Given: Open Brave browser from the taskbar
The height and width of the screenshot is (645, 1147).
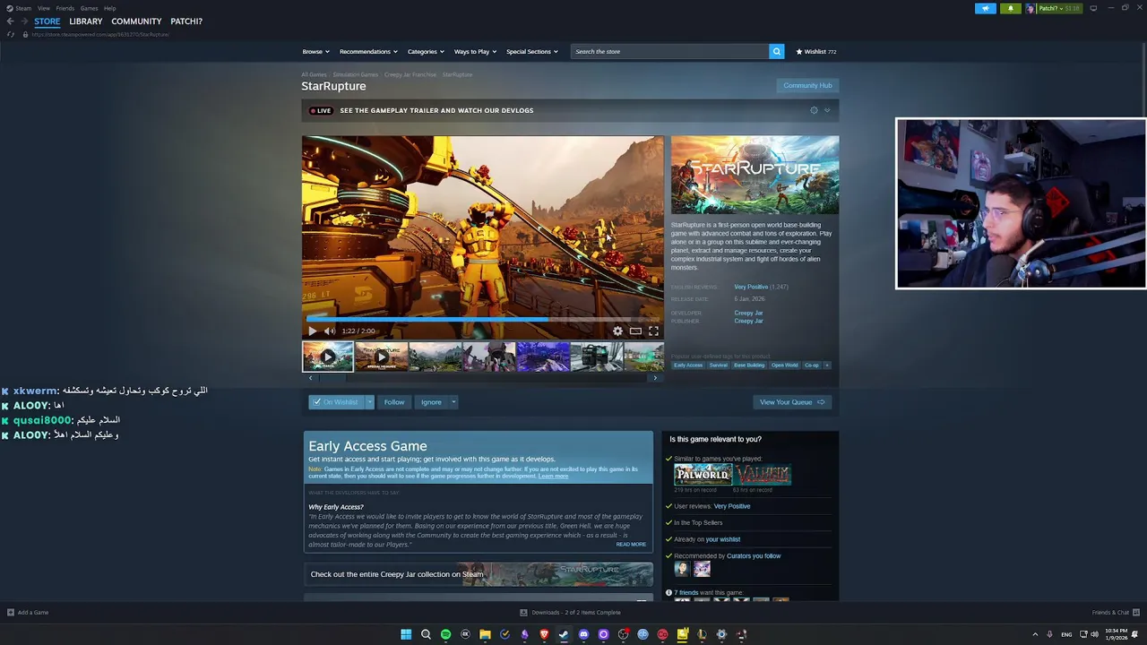Looking at the screenshot, I should (544, 634).
